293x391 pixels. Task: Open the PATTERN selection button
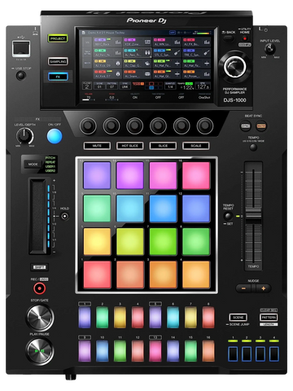[x=269, y=317]
